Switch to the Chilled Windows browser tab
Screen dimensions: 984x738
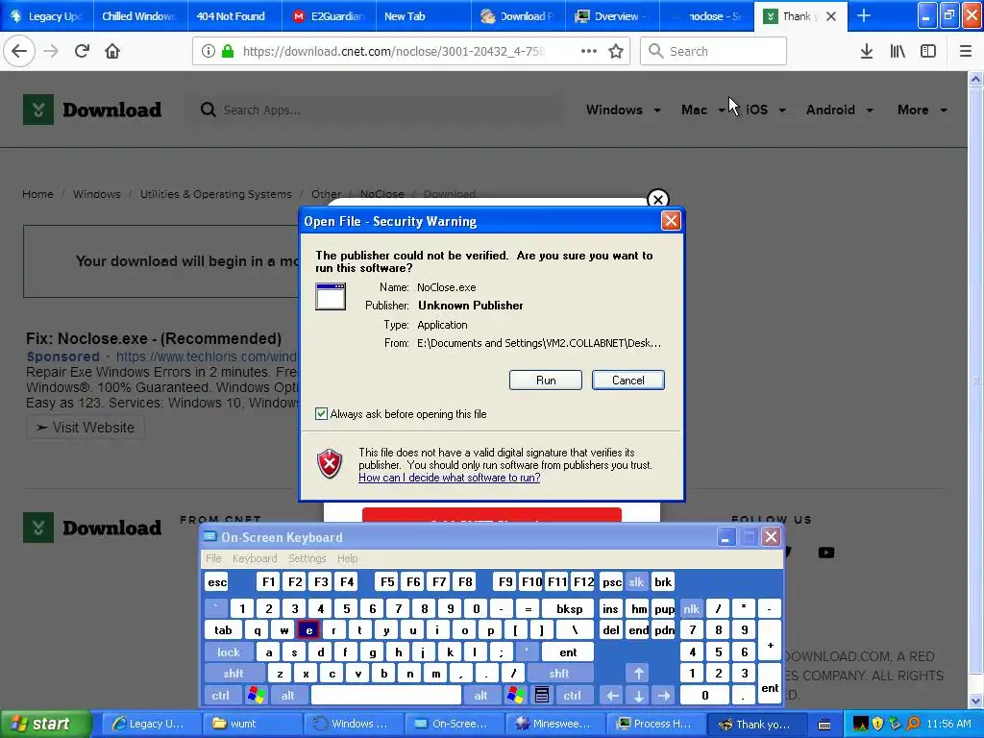click(x=140, y=15)
